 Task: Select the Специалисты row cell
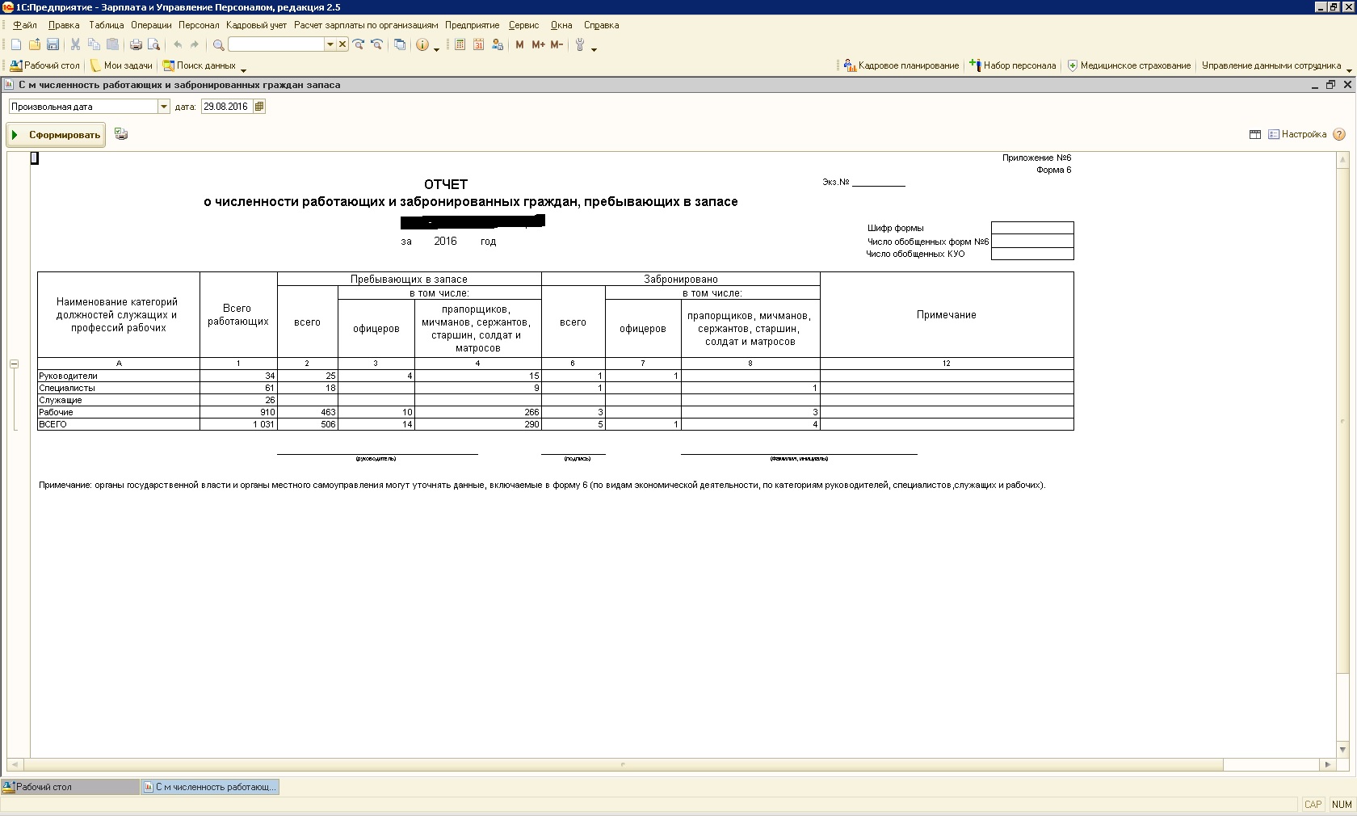[119, 388]
